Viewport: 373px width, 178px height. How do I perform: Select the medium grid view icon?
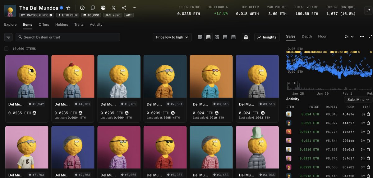pos(208,37)
